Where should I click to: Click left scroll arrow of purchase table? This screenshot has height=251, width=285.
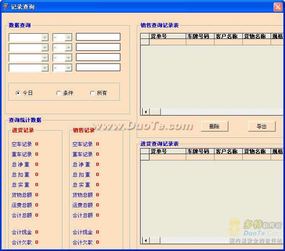pyautogui.click(x=146, y=240)
